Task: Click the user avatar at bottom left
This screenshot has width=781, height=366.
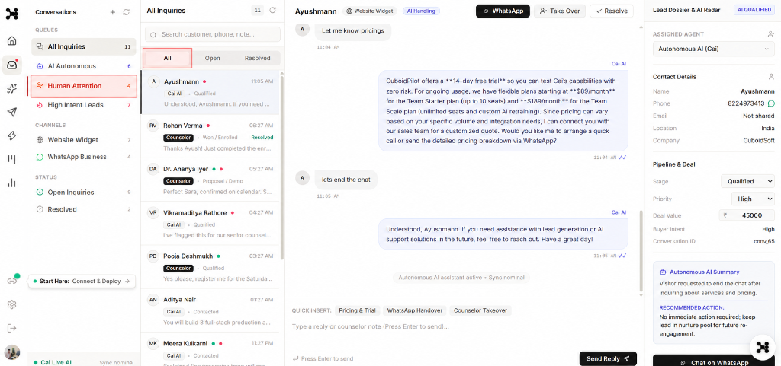Action: coord(12,352)
